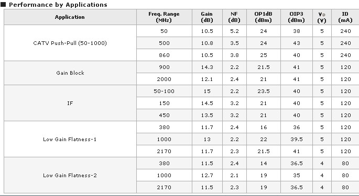Viewport: 359px width, 196px height.
Task: Select the Application column header
Action: tap(70, 17)
